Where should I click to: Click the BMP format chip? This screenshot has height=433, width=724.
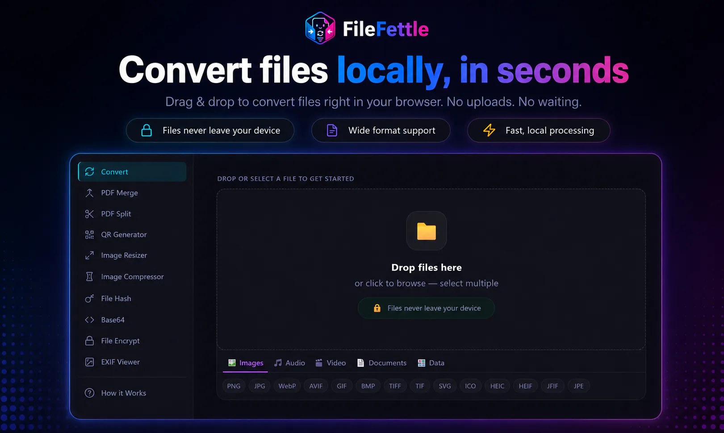(x=368, y=386)
